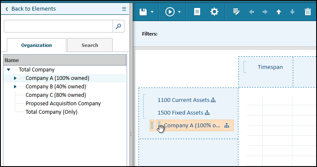The width and height of the screenshot is (317, 167).
Task: Open the save options dropdown arrow
Action: click(152, 12)
